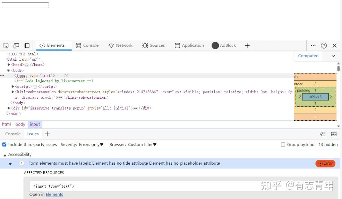Open the Application tab
342x199 pixels.
(189, 45)
